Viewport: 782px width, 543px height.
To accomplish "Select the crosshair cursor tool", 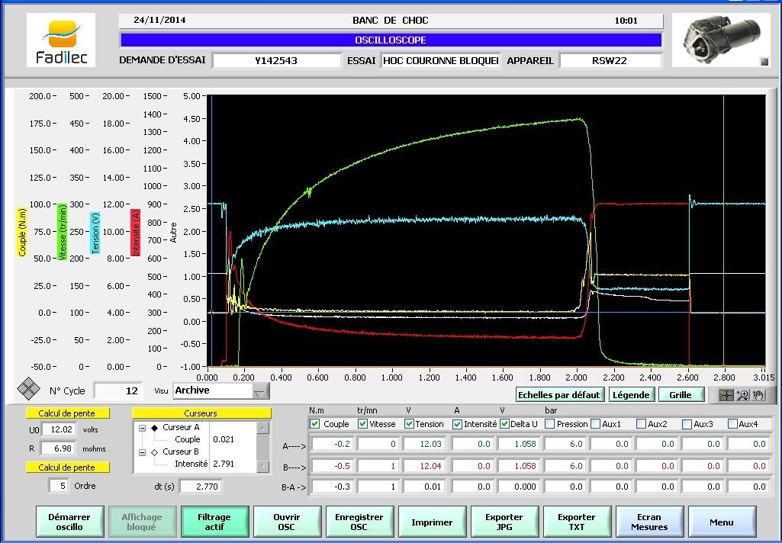I will (727, 394).
